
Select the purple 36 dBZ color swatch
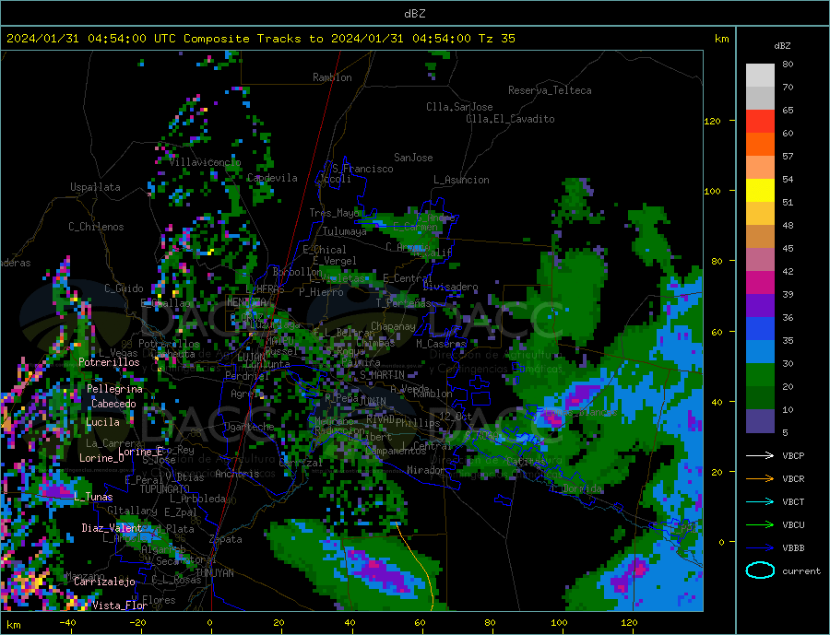pyautogui.click(x=760, y=306)
